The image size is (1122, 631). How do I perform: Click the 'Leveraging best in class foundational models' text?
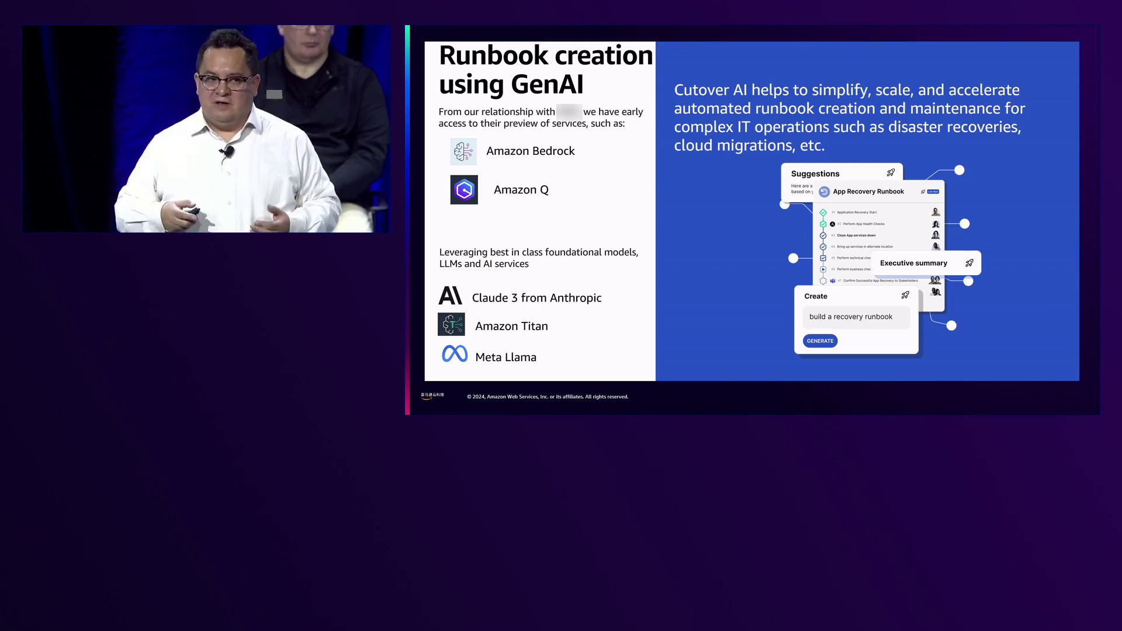coord(538,258)
